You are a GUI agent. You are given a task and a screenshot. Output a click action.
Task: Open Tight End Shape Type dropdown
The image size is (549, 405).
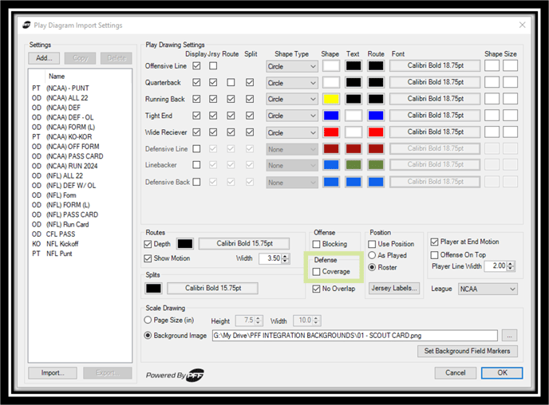click(292, 116)
